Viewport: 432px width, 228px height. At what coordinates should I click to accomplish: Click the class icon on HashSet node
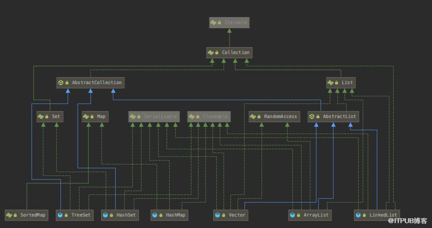105,215
